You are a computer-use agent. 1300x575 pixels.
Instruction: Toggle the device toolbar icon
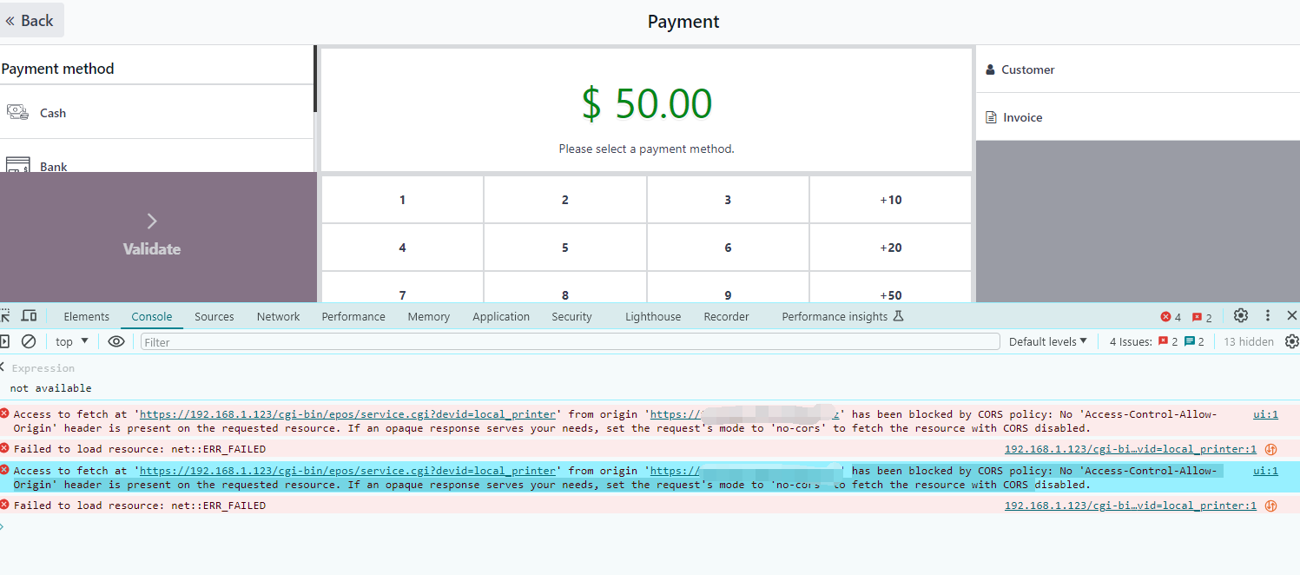[x=29, y=316]
